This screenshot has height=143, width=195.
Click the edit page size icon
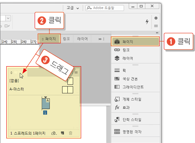click(x=54, y=133)
